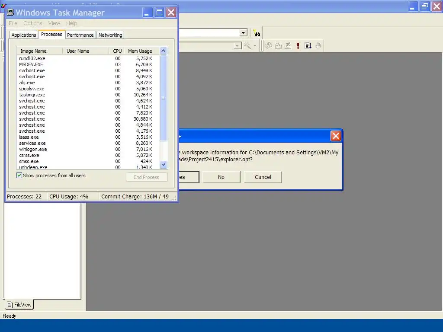
Task: Open the Help menu in Task Manager
Action: point(71,23)
